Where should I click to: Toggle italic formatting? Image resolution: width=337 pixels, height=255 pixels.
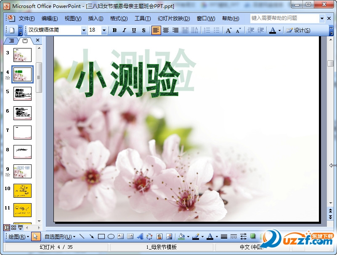tap(124, 30)
